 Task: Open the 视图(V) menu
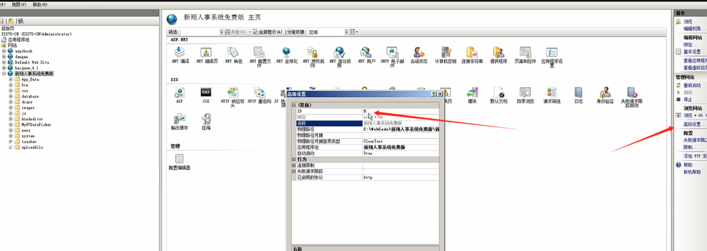point(19,4)
